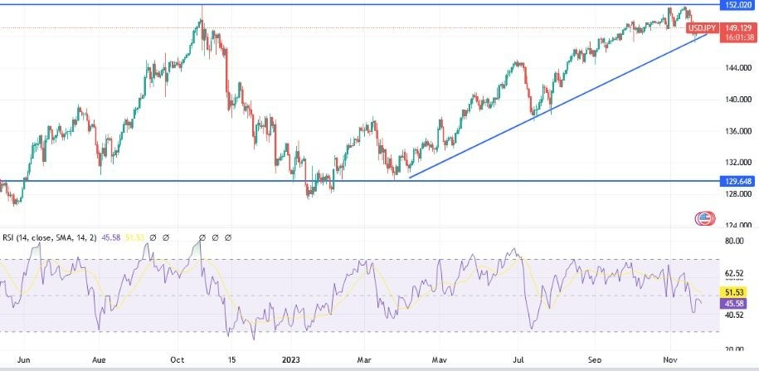Click the 80.00 level on RSI axis
The image size is (759, 371).
tap(734, 242)
